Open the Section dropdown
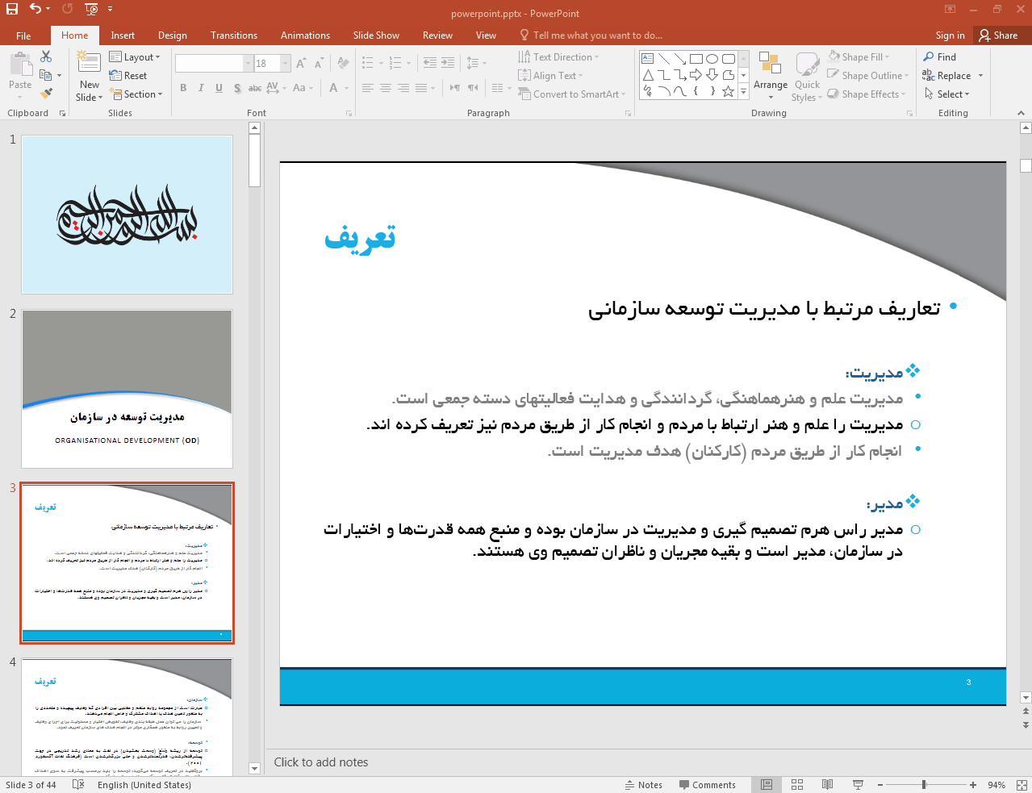The image size is (1032, 793). (136, 94)
